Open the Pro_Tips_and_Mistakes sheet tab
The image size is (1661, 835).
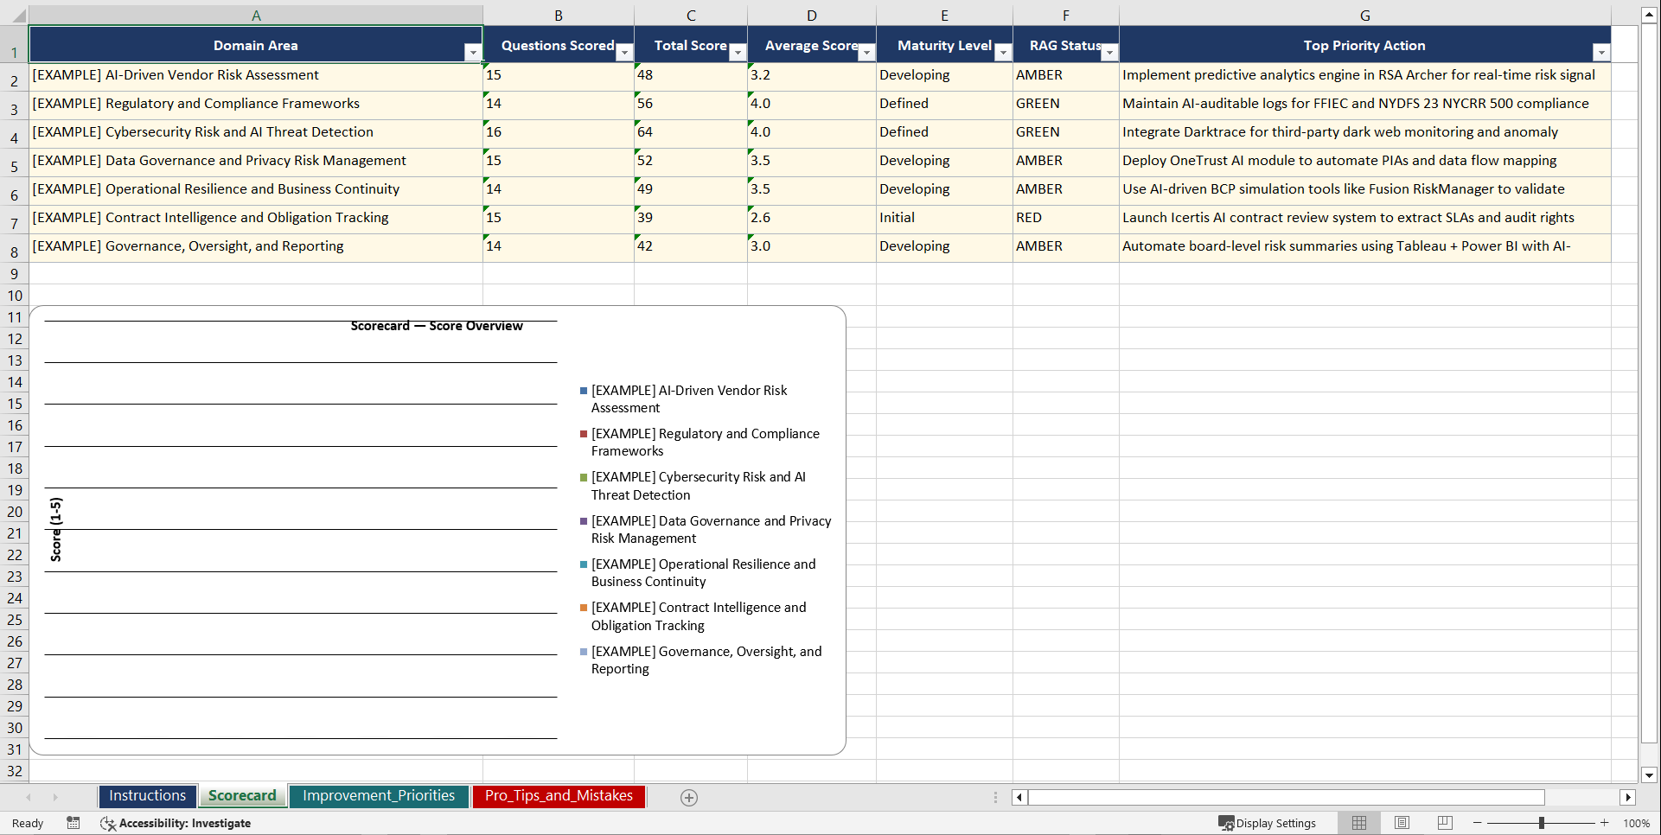coord(559,796)
